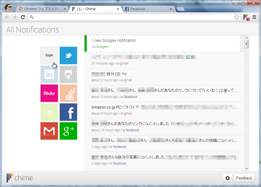Open the Chrome hamburger menu

254,17
